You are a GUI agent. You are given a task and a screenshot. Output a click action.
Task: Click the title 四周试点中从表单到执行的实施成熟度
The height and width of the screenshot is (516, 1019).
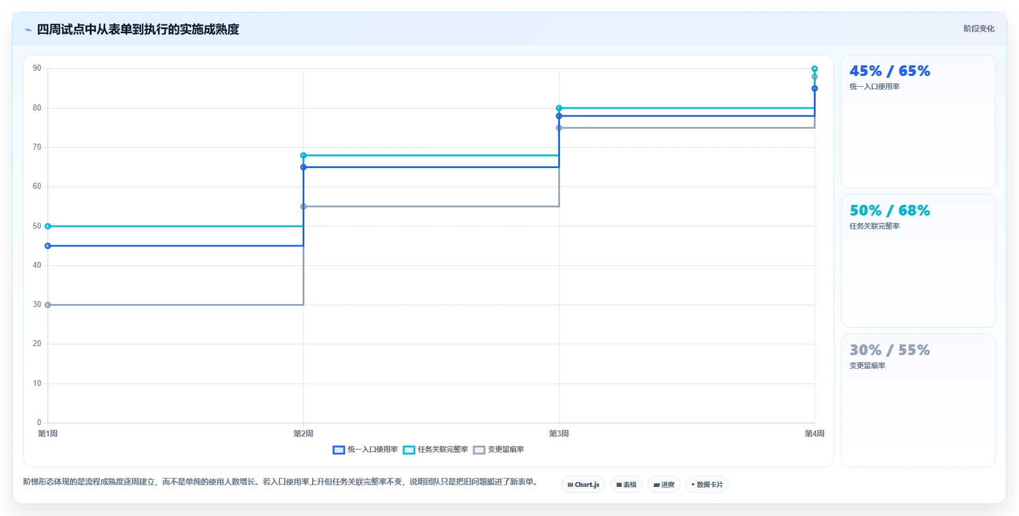pyautogui.click(x=138, y=30)
